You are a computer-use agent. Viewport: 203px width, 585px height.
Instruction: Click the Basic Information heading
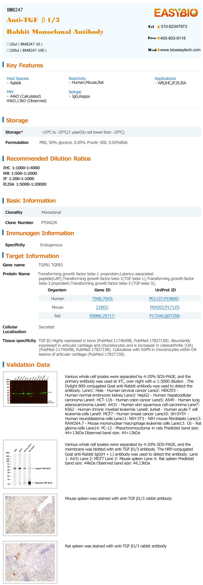point(31,201)
